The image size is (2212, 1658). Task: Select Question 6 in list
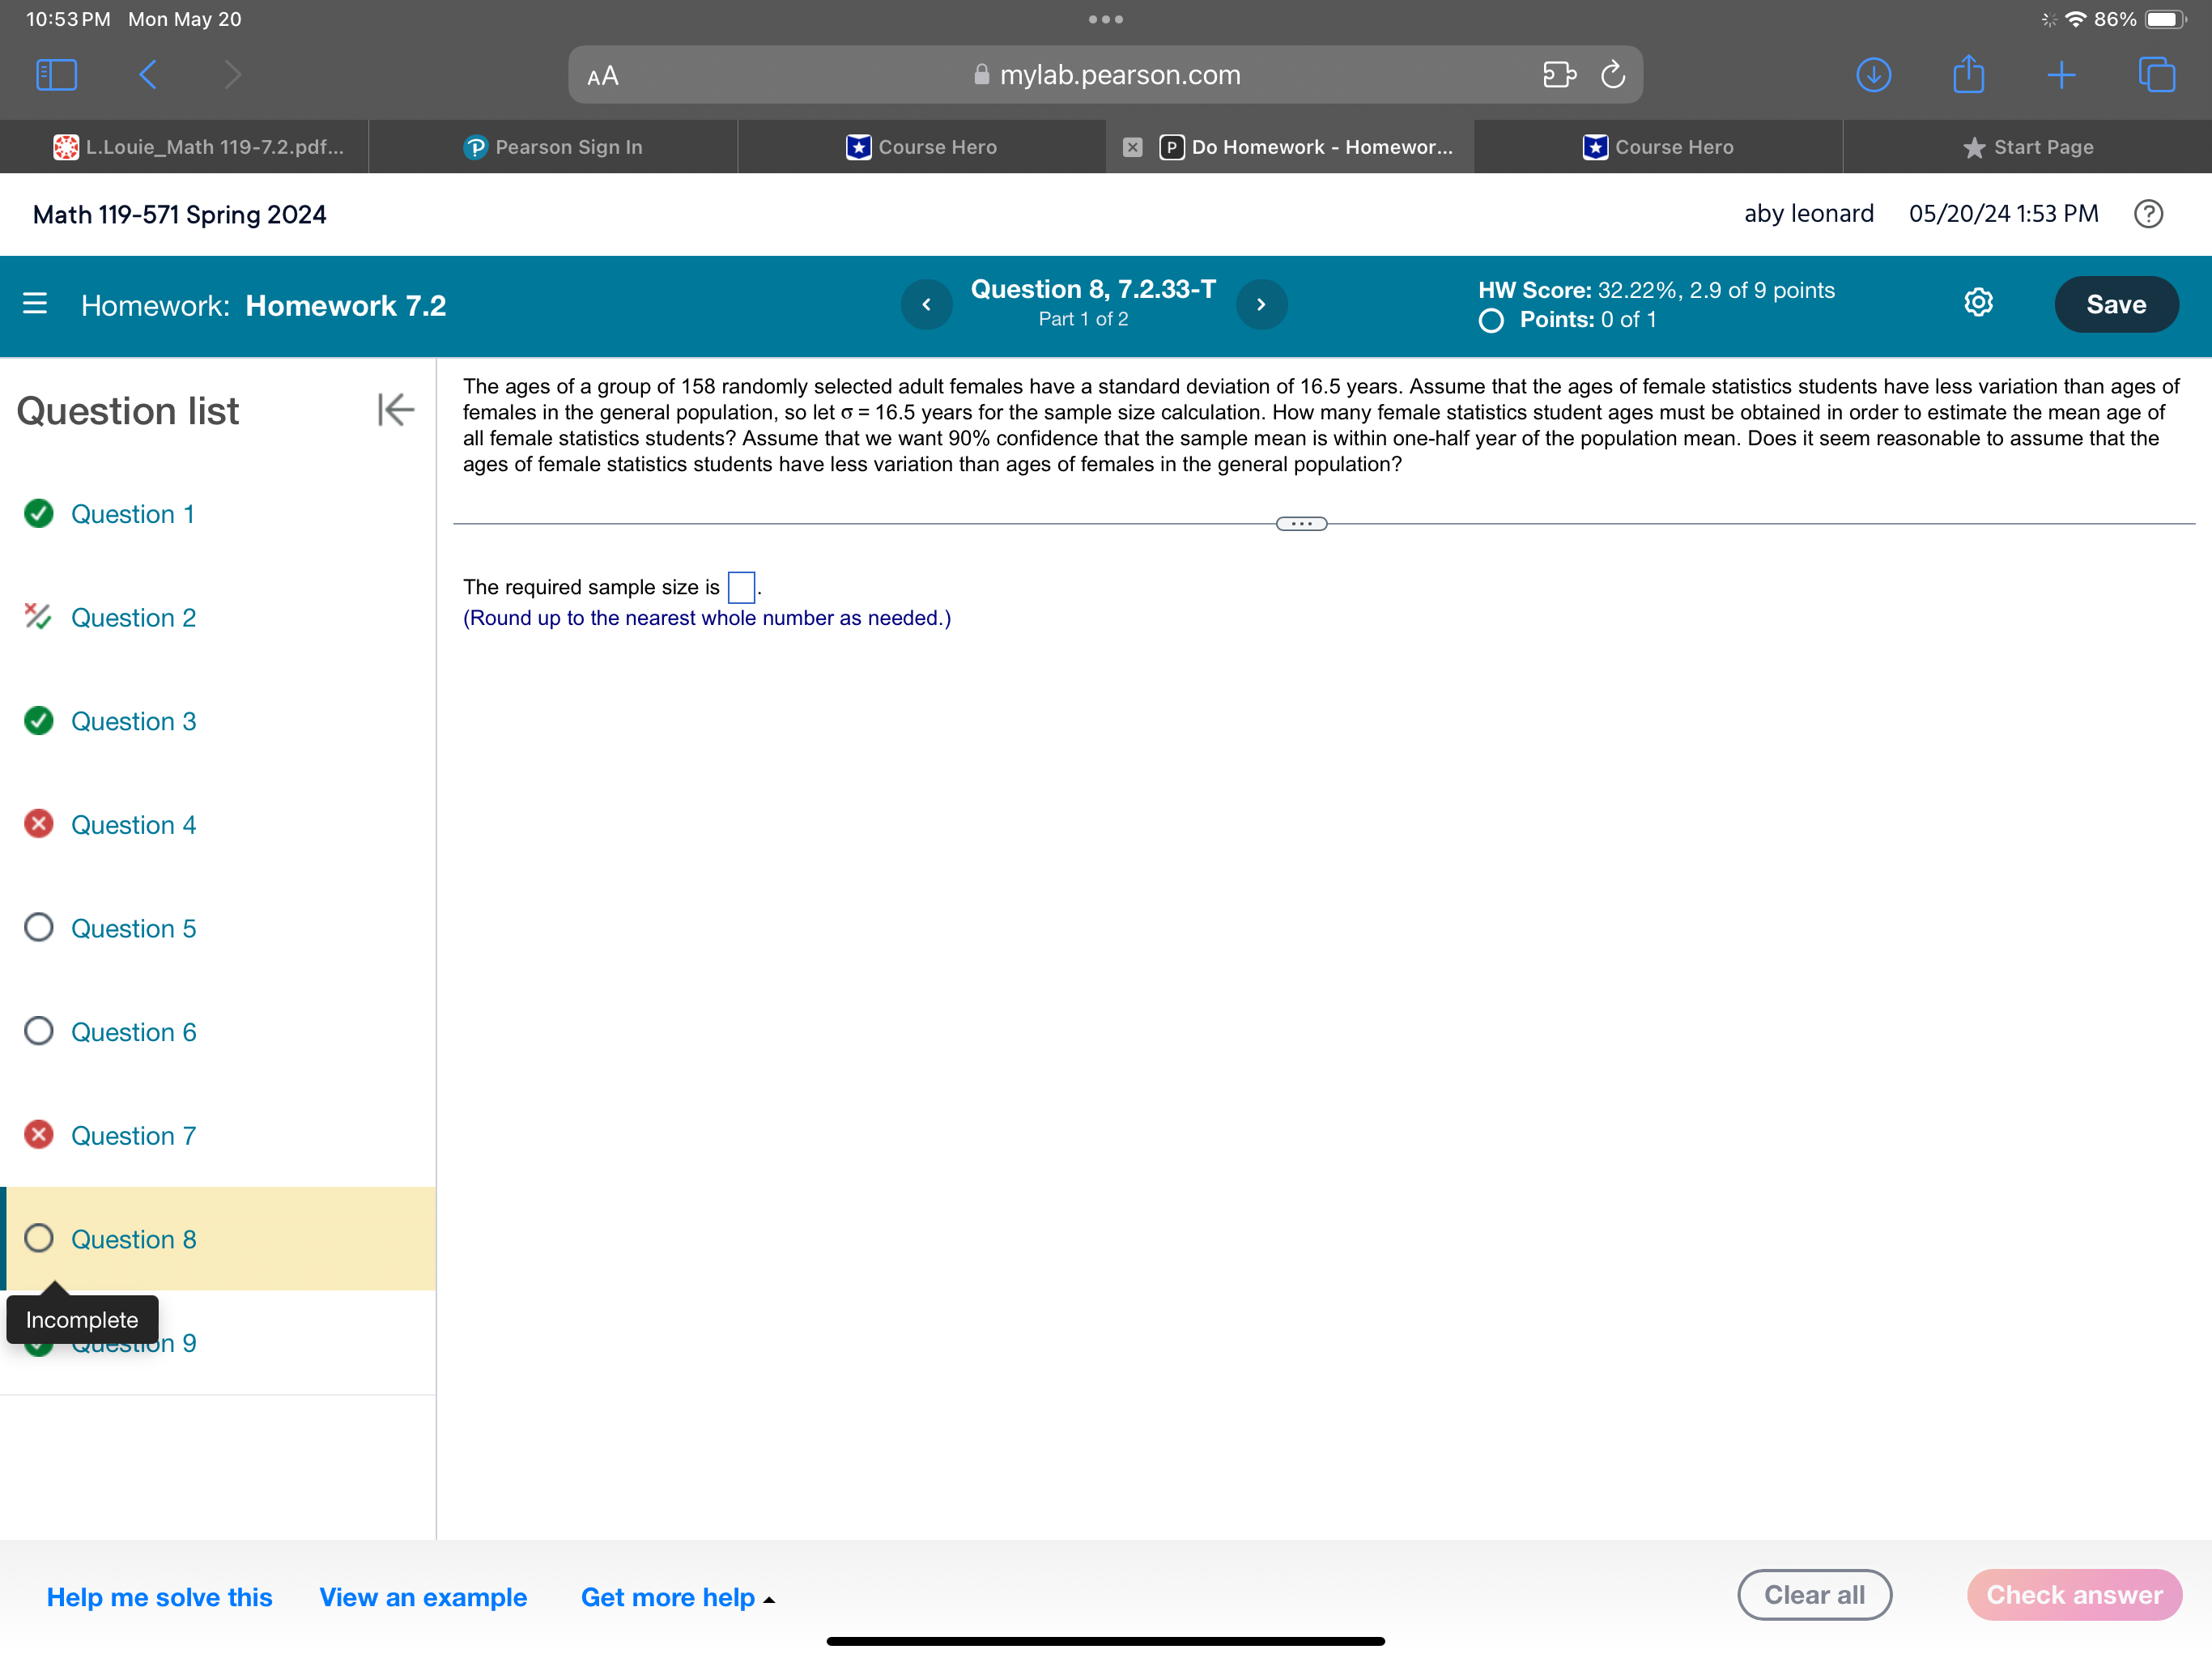(x=133, y=1032)
